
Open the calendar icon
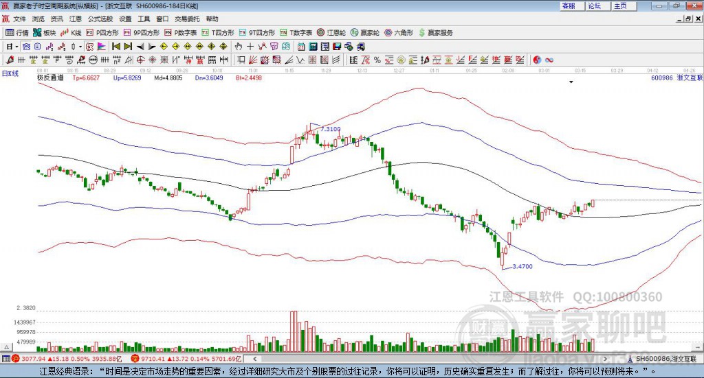coord(301,47)
